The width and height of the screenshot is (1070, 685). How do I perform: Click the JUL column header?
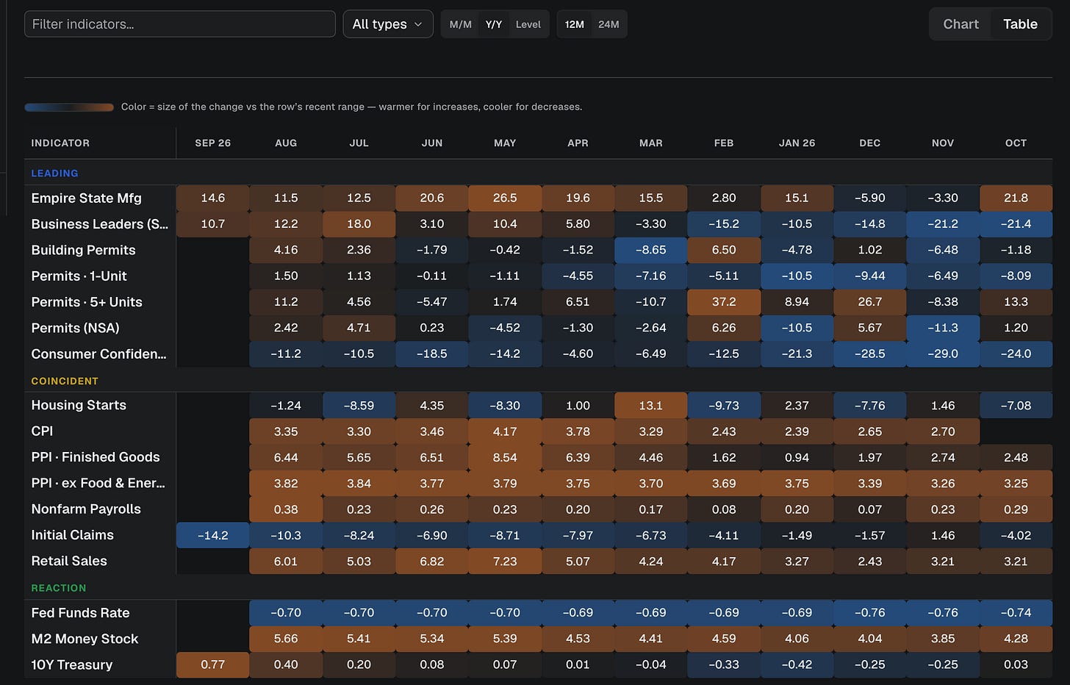359,143
